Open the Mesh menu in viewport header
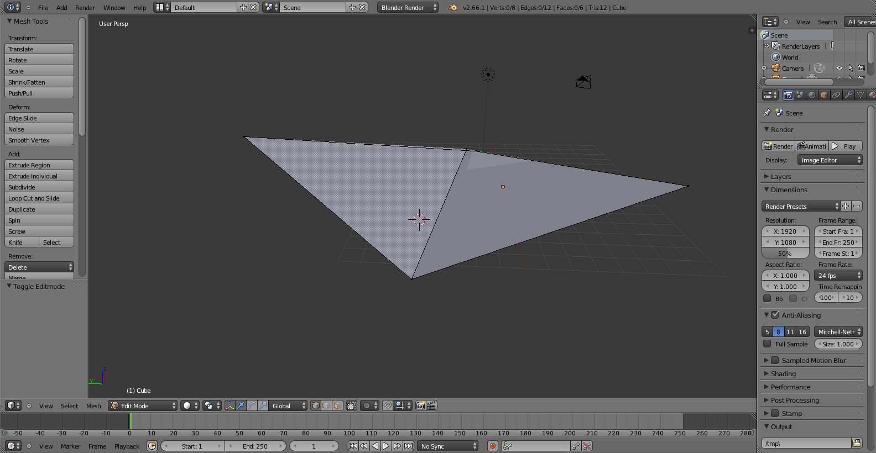The image size is (876, 453). 93,405
